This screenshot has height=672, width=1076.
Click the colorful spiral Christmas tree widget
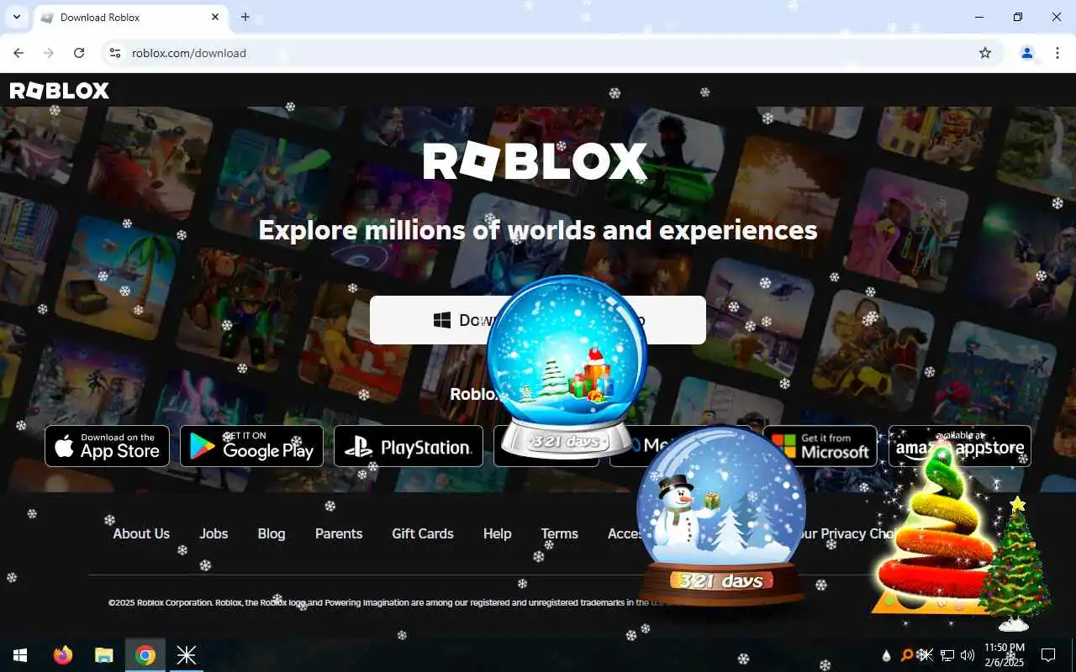[x=933, y=529]
